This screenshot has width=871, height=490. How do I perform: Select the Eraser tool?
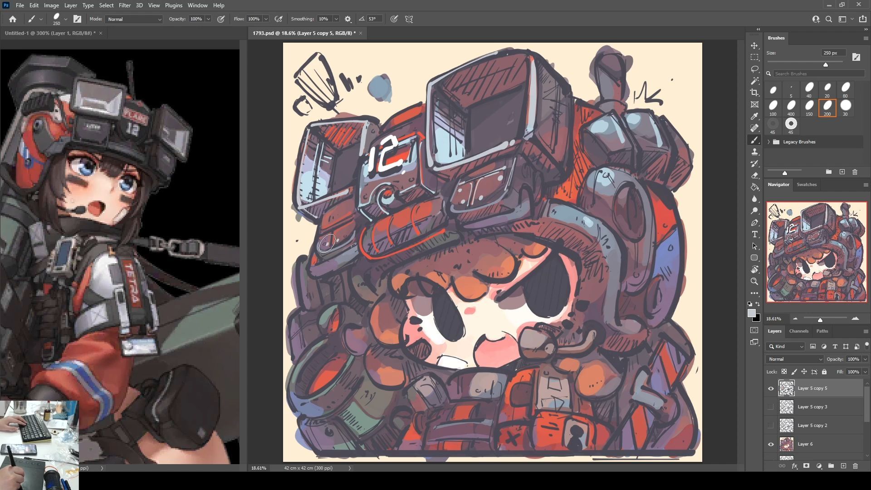pyautogui.click(x=754, y=176)
